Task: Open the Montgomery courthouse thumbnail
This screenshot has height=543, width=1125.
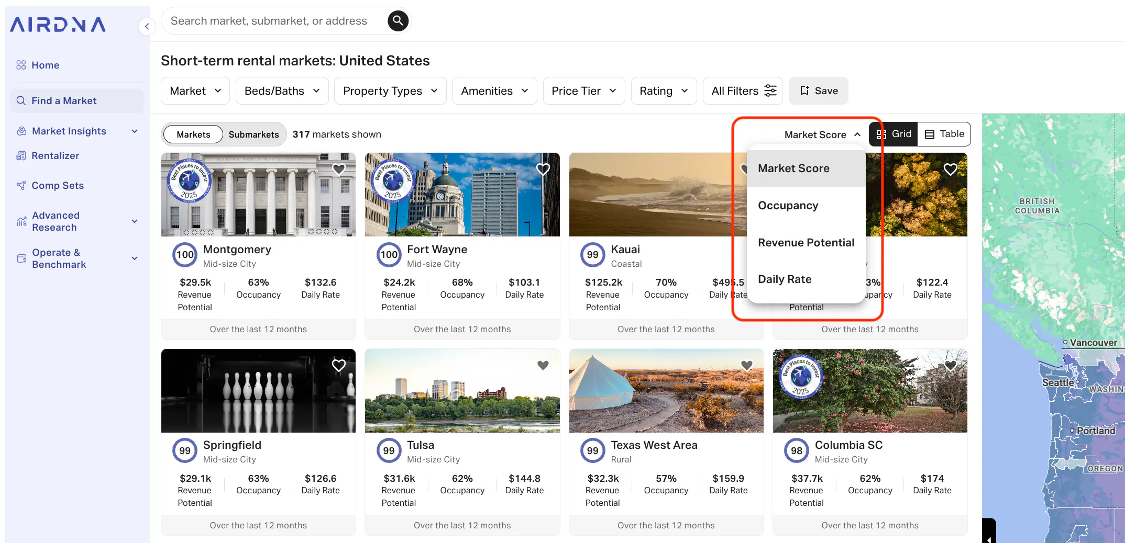Action: (258, 195)
